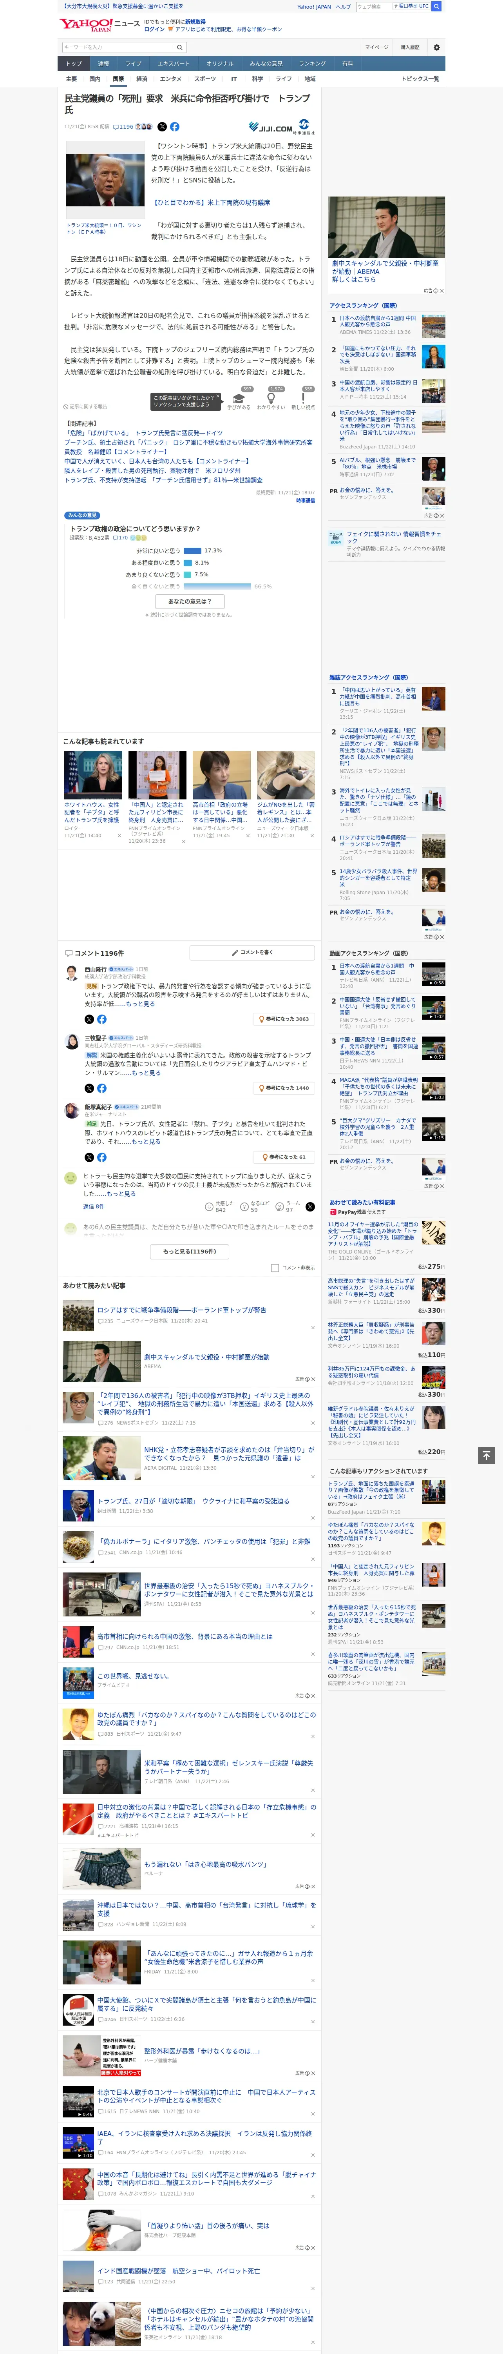Open the みんなの意見 tab

coord(266,64)
